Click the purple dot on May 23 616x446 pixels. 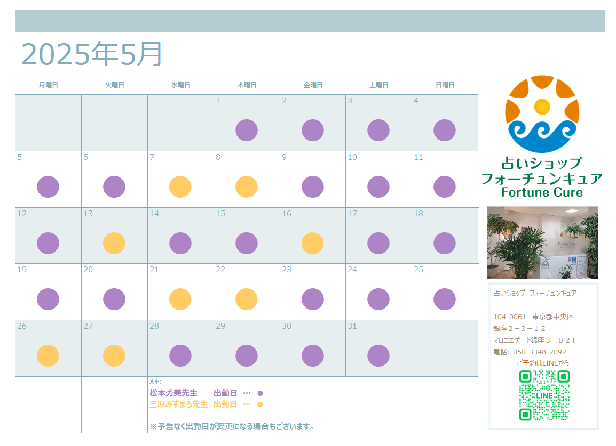[313, 299]
